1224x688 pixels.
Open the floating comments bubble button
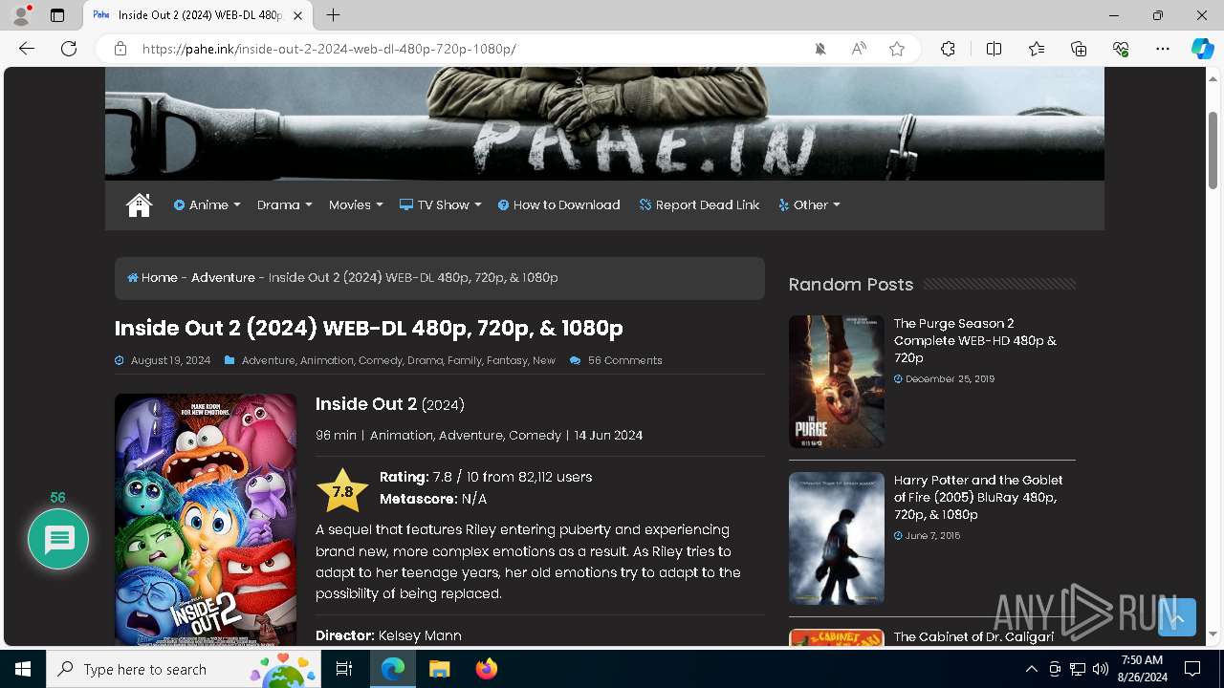click(58, 539)
